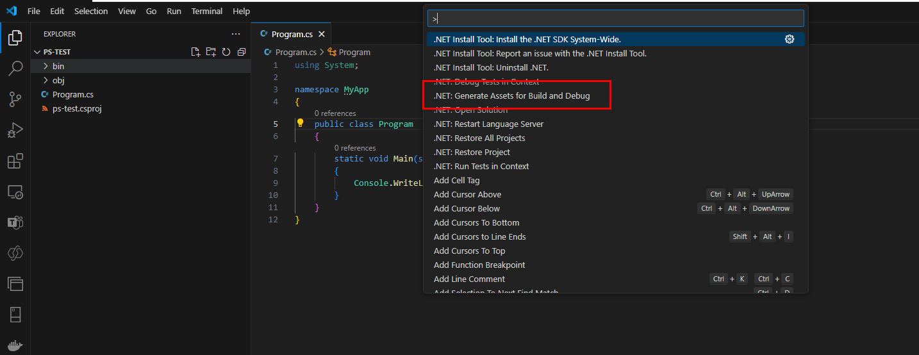The width and height of the screenshot is (919, 355).
Task: Click the New Folder icon in Explorer
Action: point(211,52)
